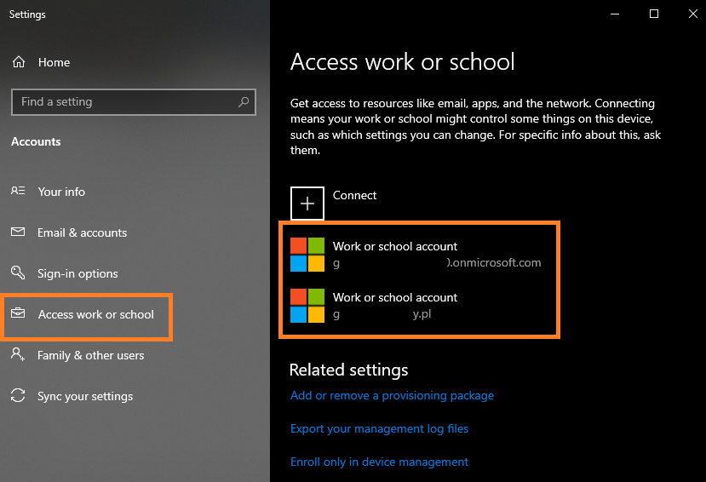Image resolution: width=706 pixels, height=482 pixels.
Task: Go to Your info section
Action: click(x=61, y=192)
